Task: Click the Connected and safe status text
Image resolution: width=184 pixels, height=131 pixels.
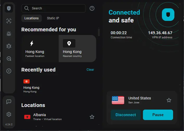Action: (124, 16)
